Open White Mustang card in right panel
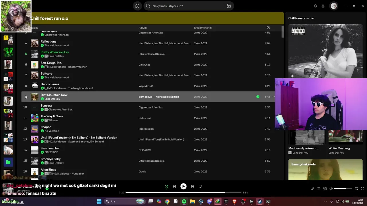The width and height of the screenshot is (367, 206). pos(345,142)
